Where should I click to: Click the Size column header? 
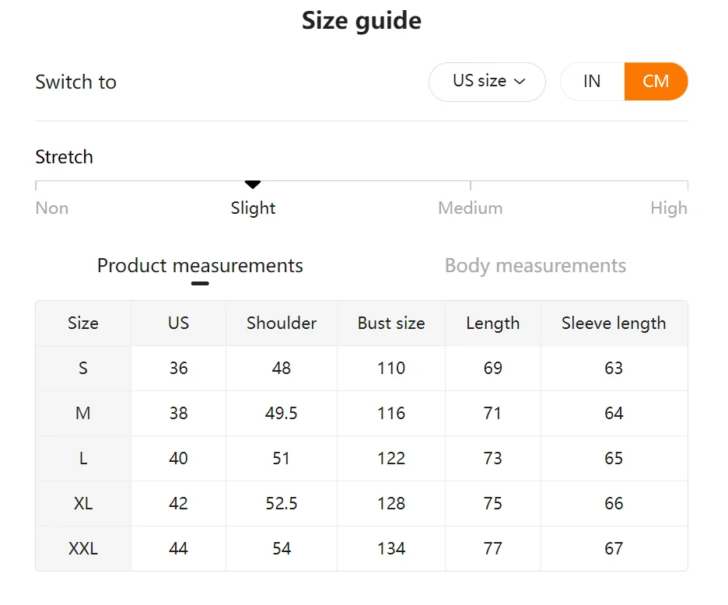point(83,323)
